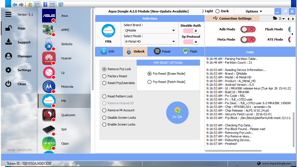Click the Token ID text in status bar

pyautogui.click(x=29, y=164)
